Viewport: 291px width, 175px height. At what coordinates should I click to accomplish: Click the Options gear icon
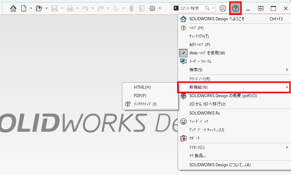pos(152,8)
